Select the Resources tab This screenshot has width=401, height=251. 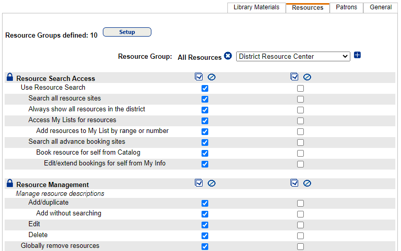307,8
